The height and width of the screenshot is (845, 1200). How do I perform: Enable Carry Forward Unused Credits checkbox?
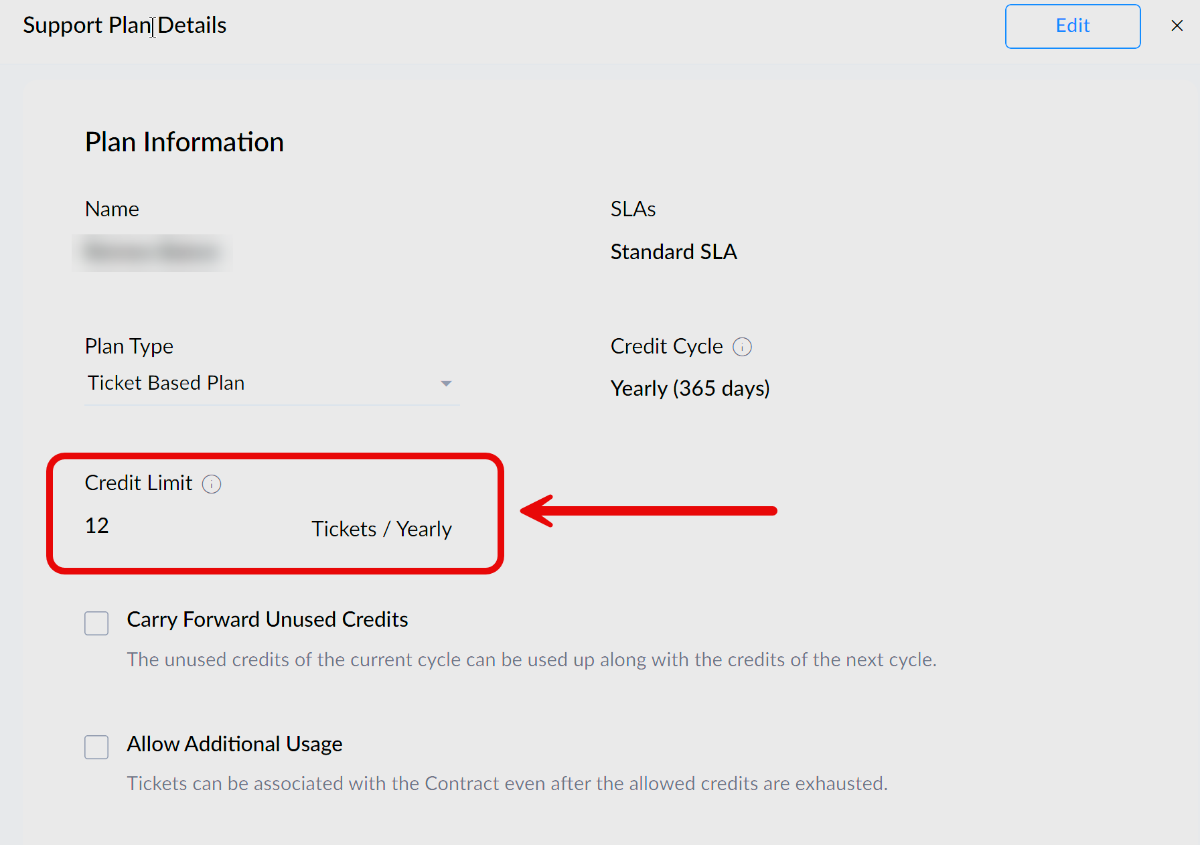[x=96, y=623]
